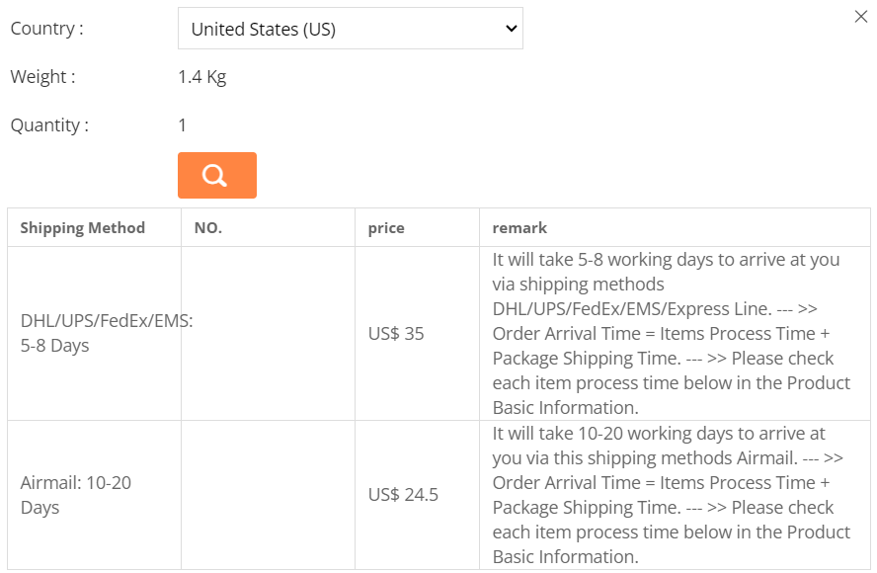Click the Weight label

[42, 77]
